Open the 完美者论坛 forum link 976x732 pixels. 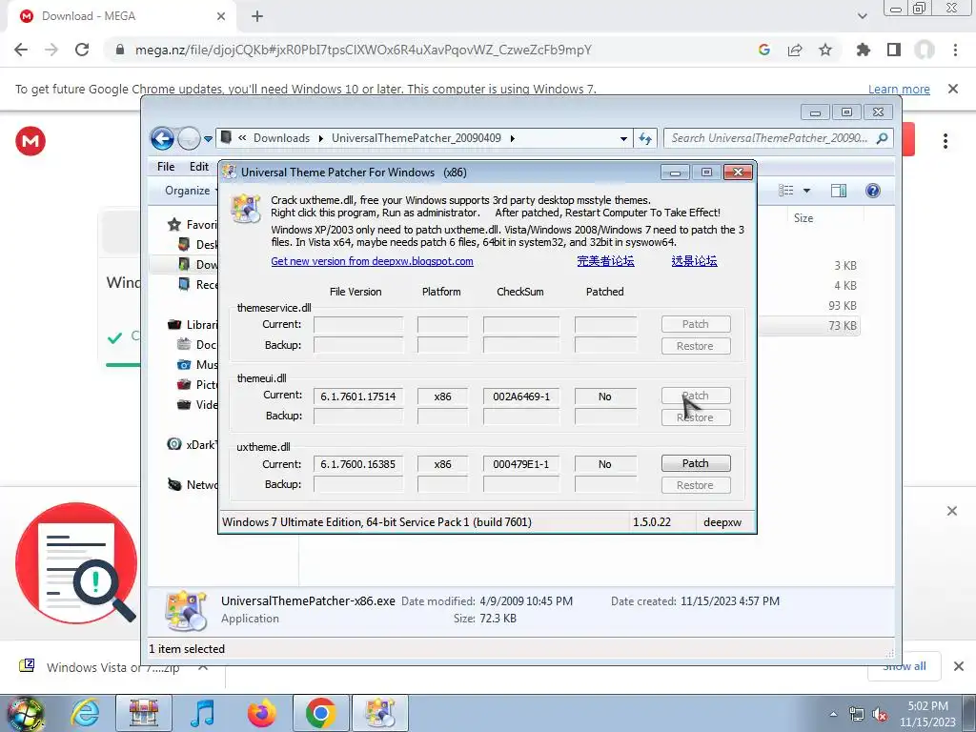605,261
